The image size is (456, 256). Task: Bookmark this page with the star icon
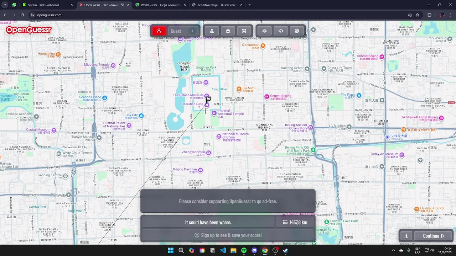(418, 15)
